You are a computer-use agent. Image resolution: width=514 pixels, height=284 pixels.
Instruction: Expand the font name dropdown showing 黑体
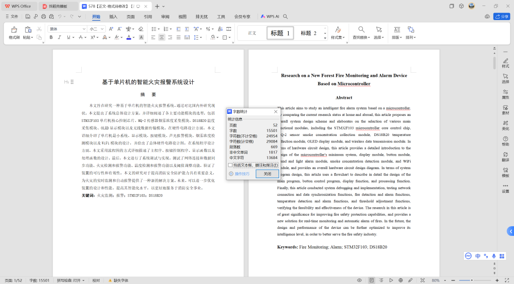(83, 29)
